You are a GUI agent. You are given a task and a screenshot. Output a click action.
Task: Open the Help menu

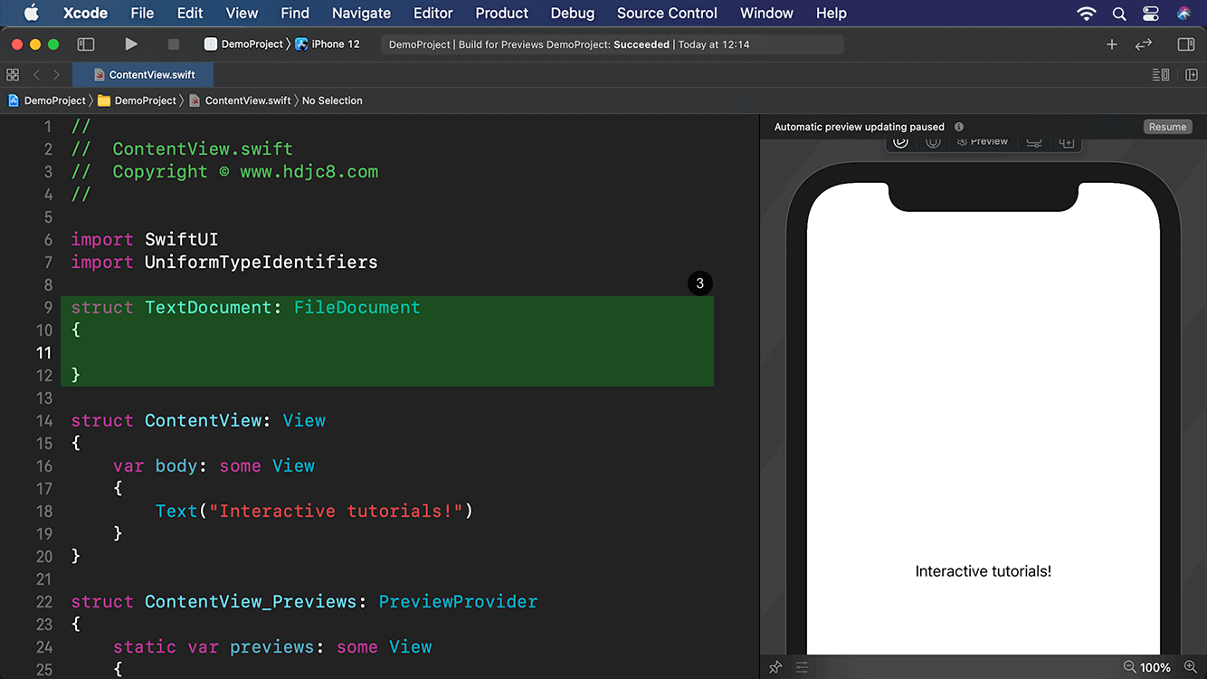pos(832,13)
